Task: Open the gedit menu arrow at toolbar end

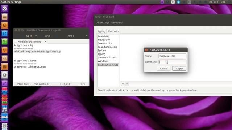Action: click(87, 36)
